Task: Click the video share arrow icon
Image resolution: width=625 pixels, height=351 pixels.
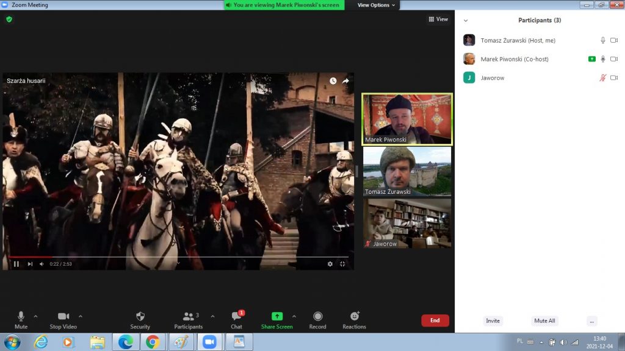Action: point(345,81)
